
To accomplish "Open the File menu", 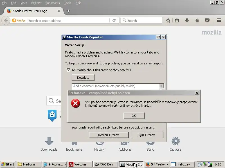I will [4, 3].
